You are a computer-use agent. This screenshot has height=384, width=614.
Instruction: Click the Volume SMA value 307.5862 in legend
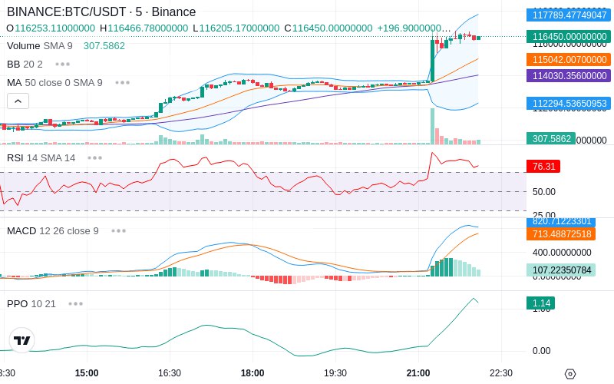(x=104, y=46)
